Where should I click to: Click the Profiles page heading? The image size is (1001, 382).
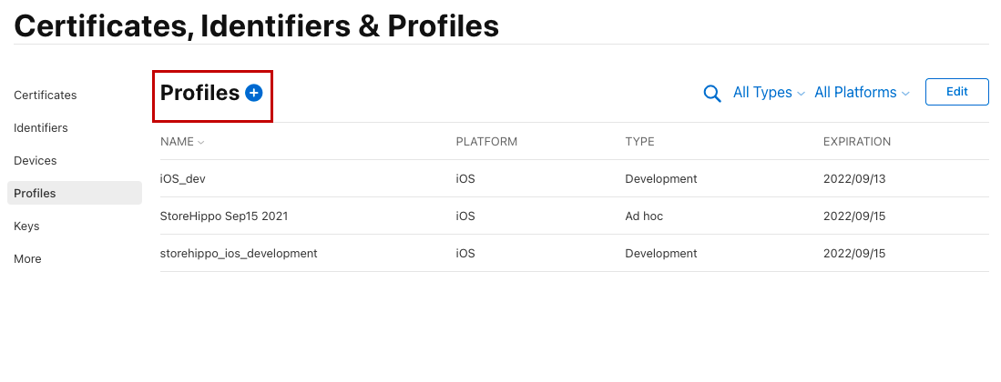(199, 93)
